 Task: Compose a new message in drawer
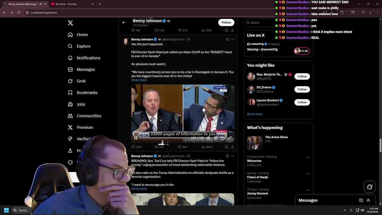click(361, 200)
